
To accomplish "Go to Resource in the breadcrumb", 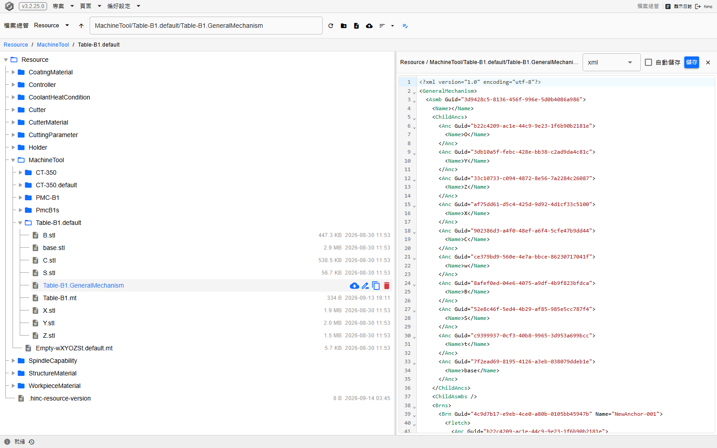I will 16,45.
